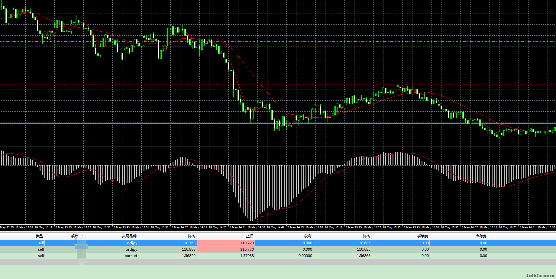556x279 pixels.
Task: Sort trades by the 手数 column header
Action: pyautogui.click(x=74, y=236)
